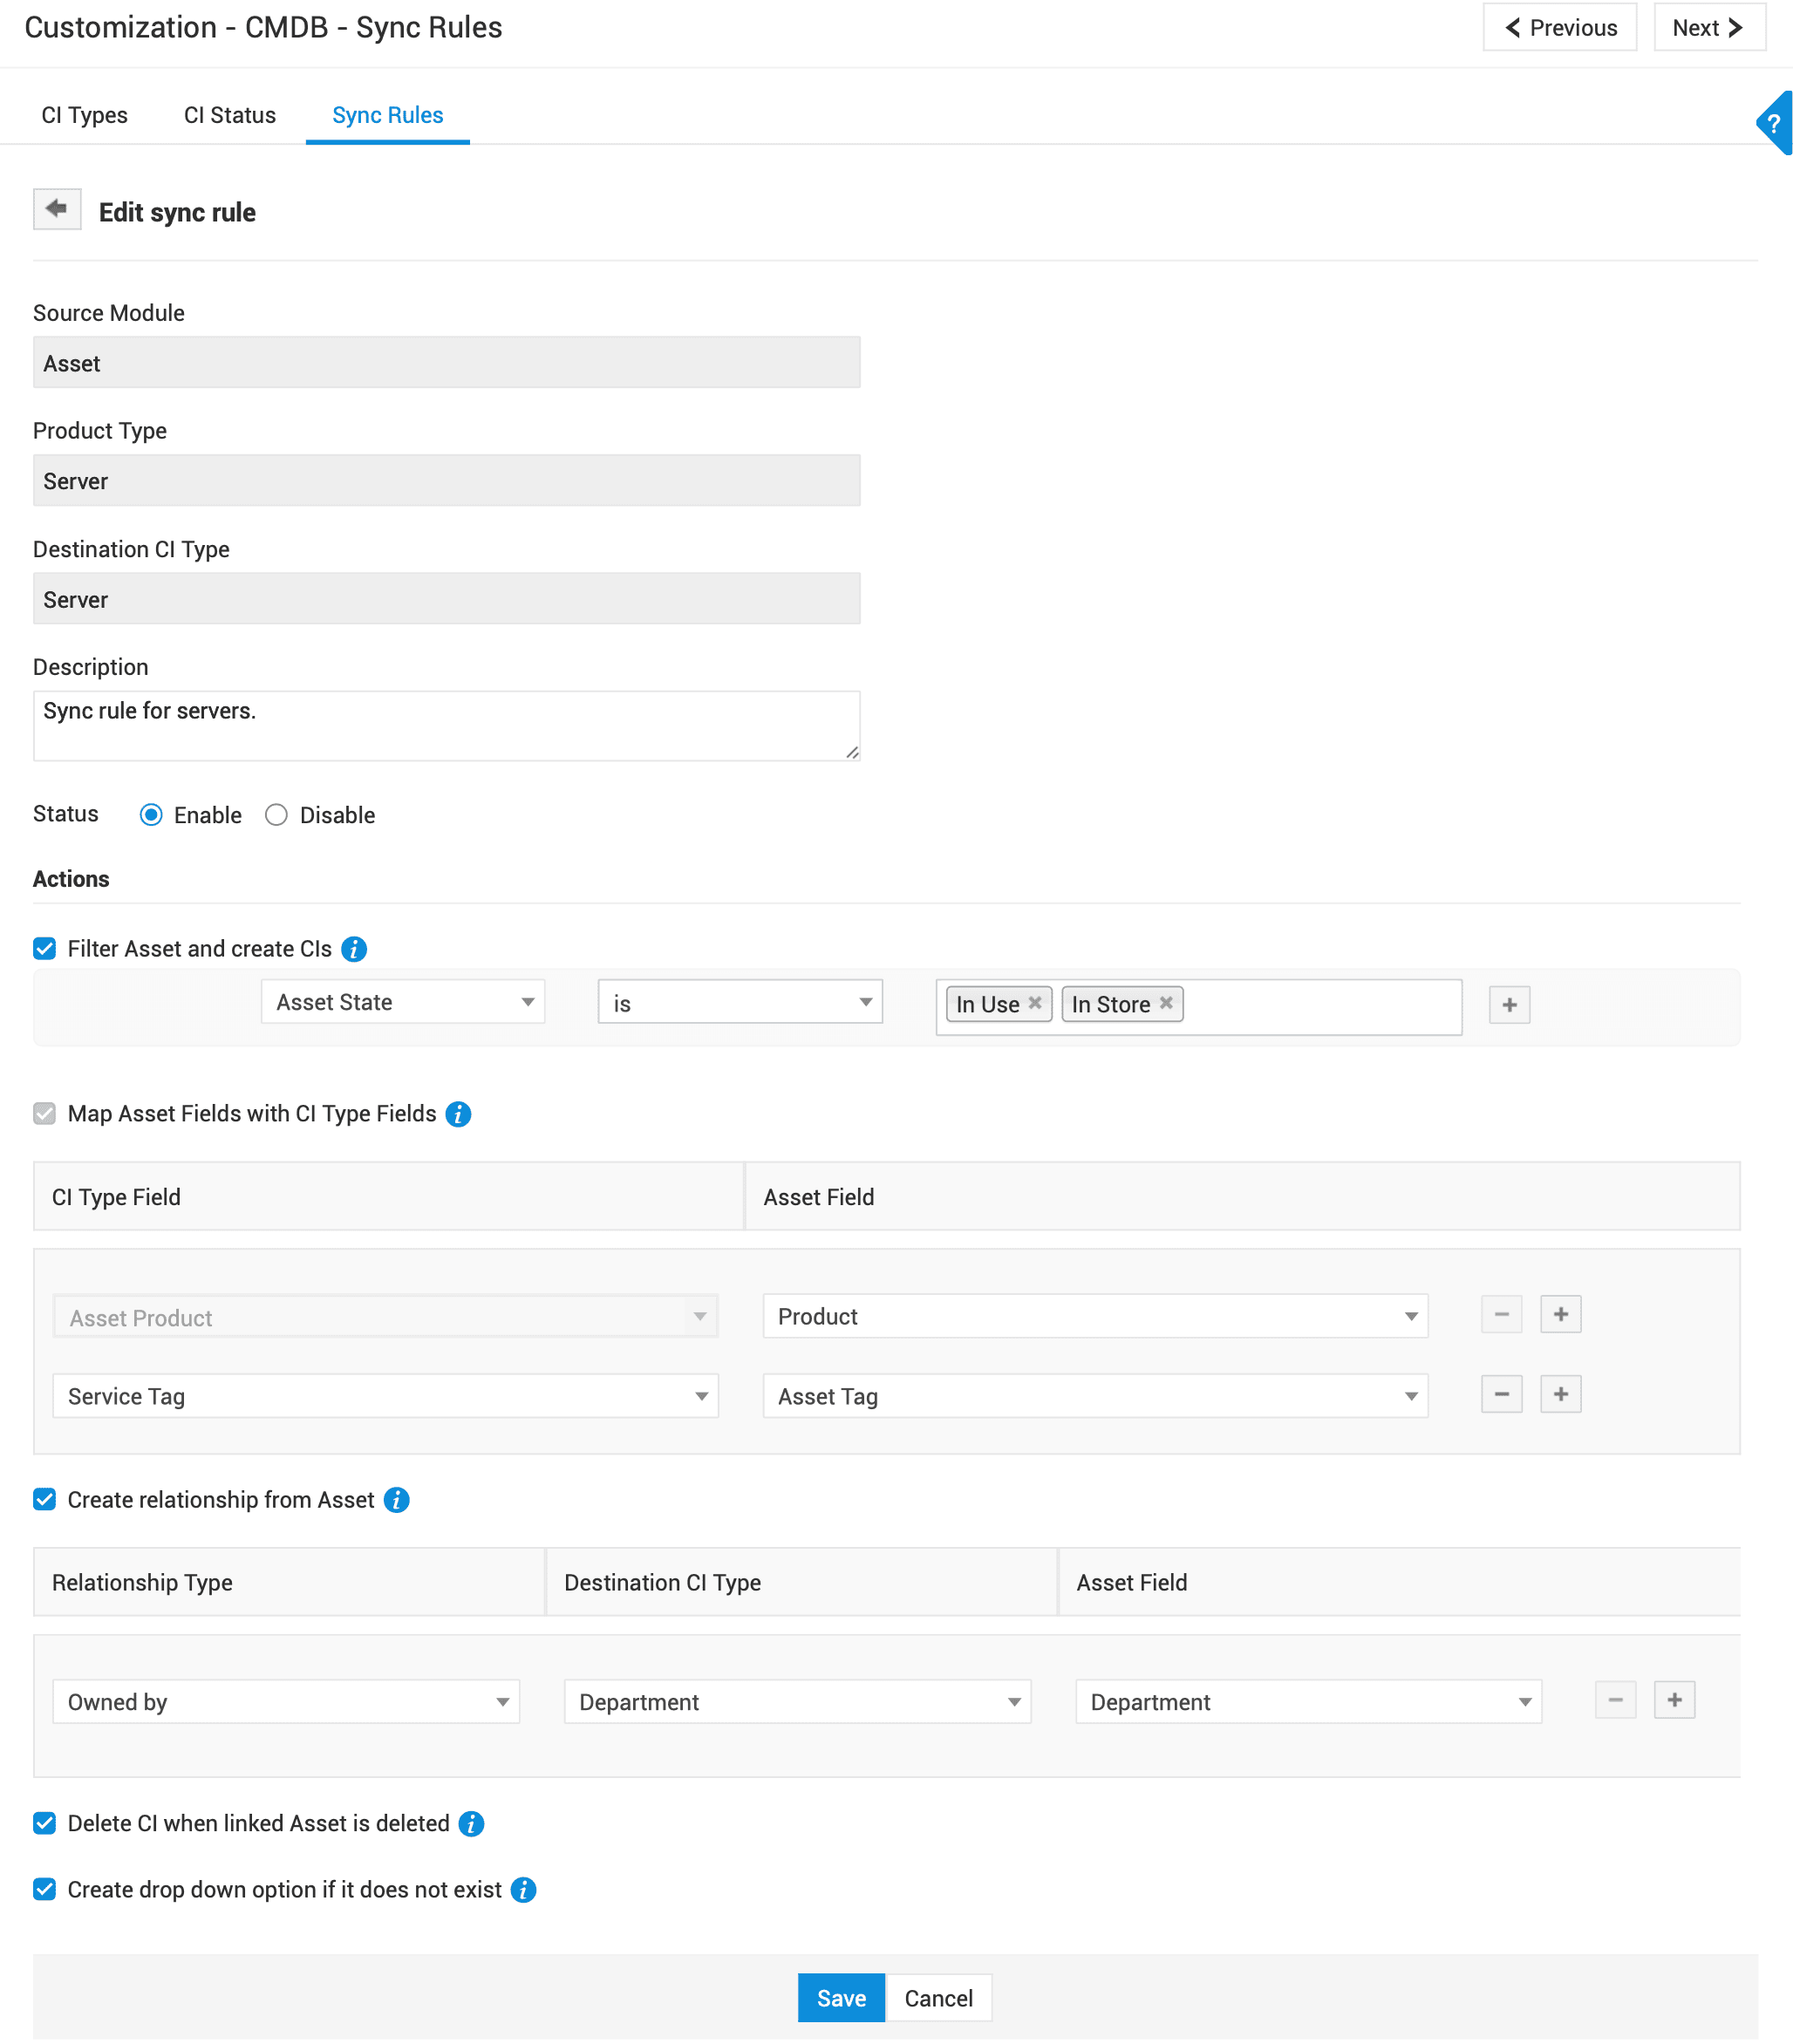This screenshot has height=2044, width=1793.
Task: Click info icon beside Map Asset Fields
Action: click(x=458, y=1114)
